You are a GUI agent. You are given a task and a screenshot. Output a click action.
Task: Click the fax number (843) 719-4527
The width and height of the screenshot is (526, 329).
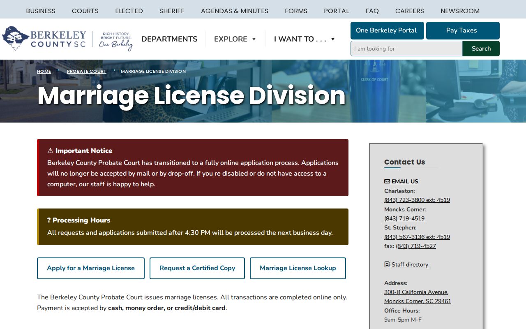[x=416, y=246]
